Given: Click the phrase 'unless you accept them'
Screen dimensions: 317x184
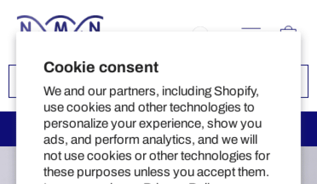Looking at the screenshot, I should tap(202, 172).
